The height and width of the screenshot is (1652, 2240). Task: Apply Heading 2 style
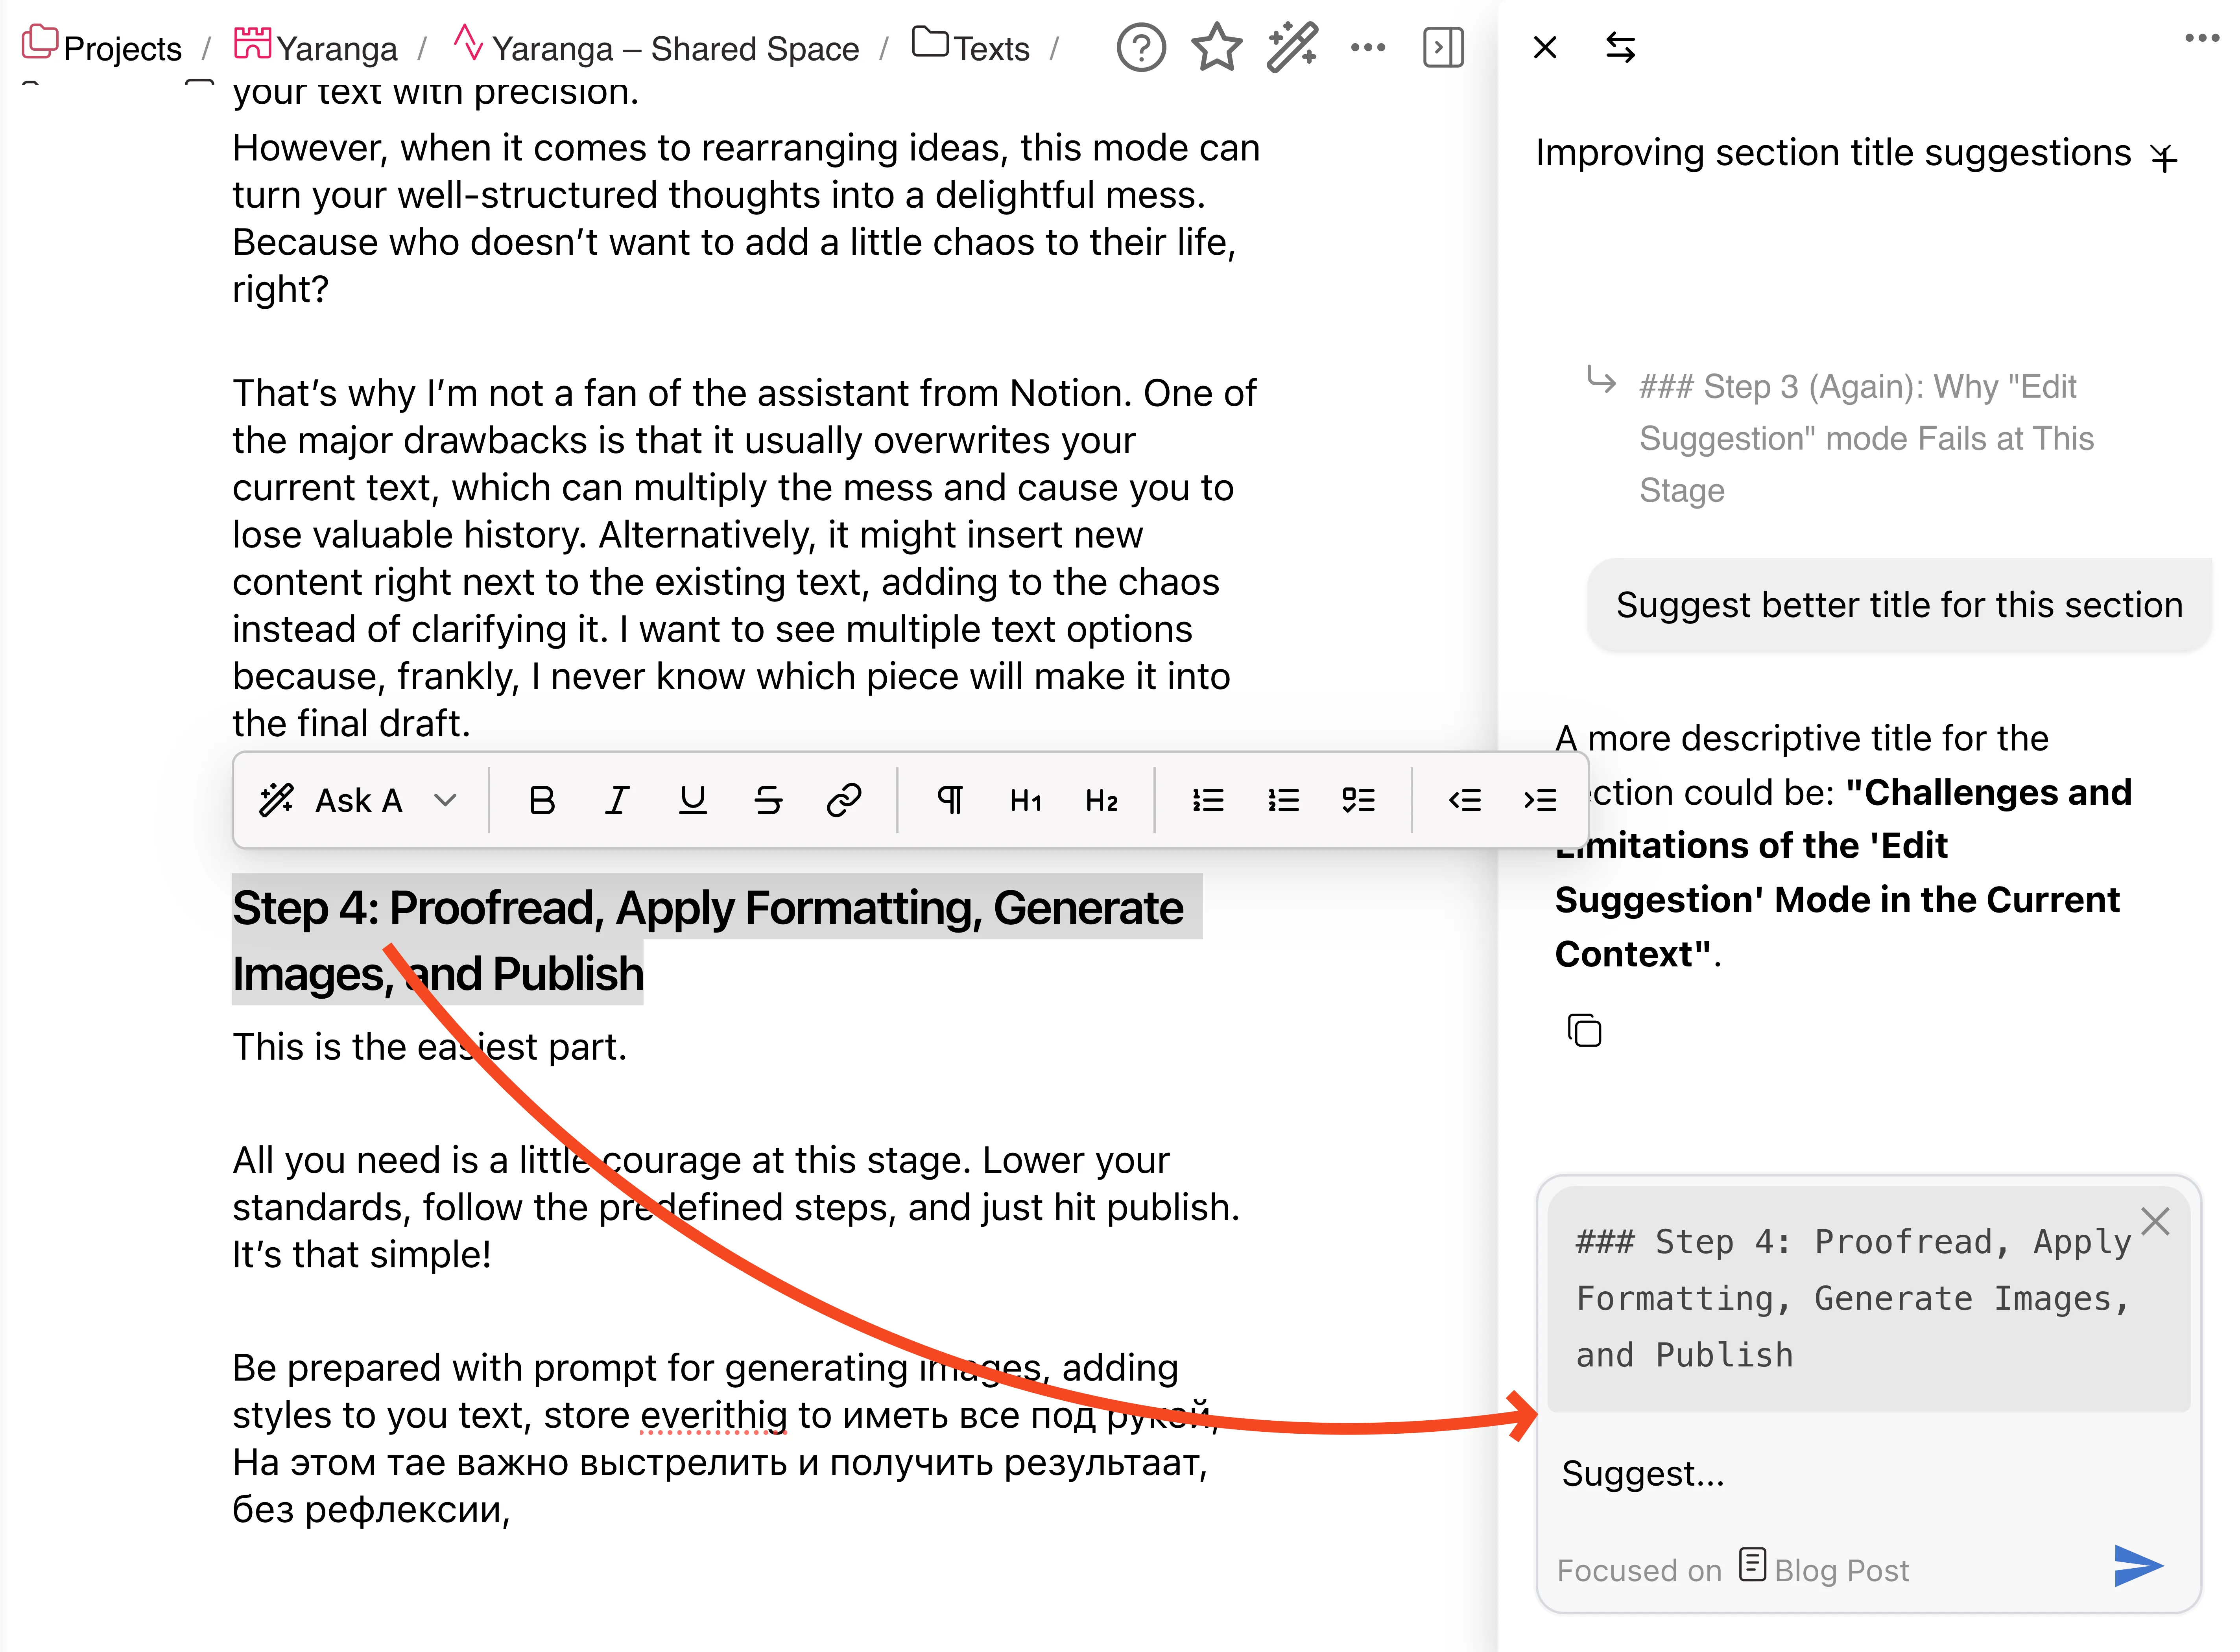point(1101,800)
